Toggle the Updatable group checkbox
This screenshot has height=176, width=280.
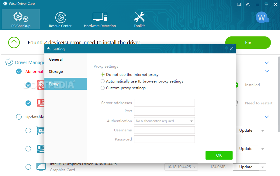[x=19, y=117]
